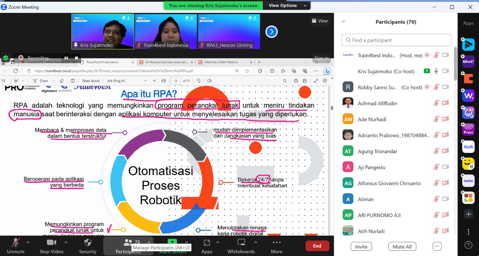The image size is (479, 256).
Task: Open the Kahoot! app in sidebar
Action: pos(468,61)
